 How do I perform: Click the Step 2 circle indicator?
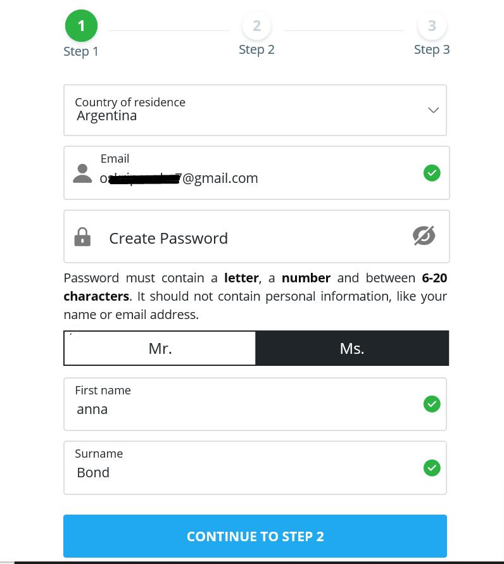(256, 25)
